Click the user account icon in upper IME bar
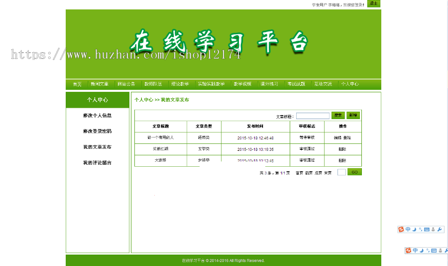The height and width of the screenshot is (266, 448). (x=433, y=230)
